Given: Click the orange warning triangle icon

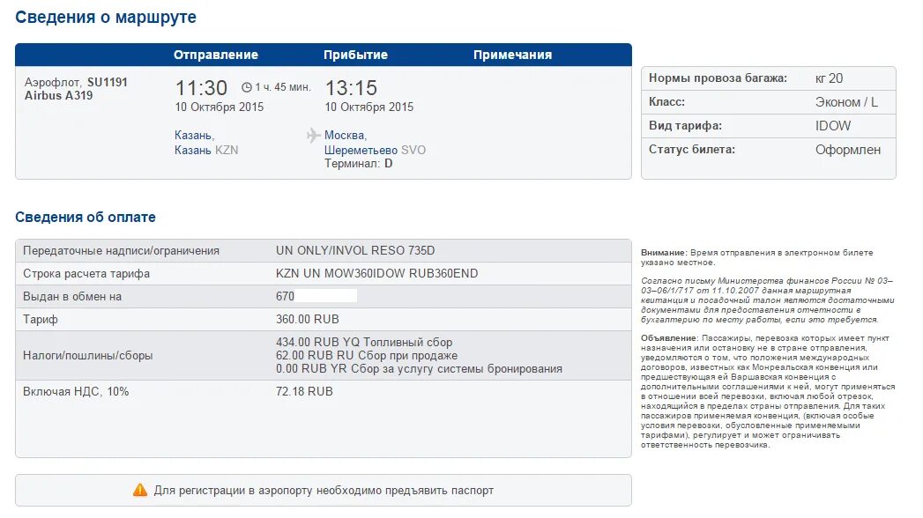Looking at the screenshot, I should pyautogui.click(x=140, y=490).
